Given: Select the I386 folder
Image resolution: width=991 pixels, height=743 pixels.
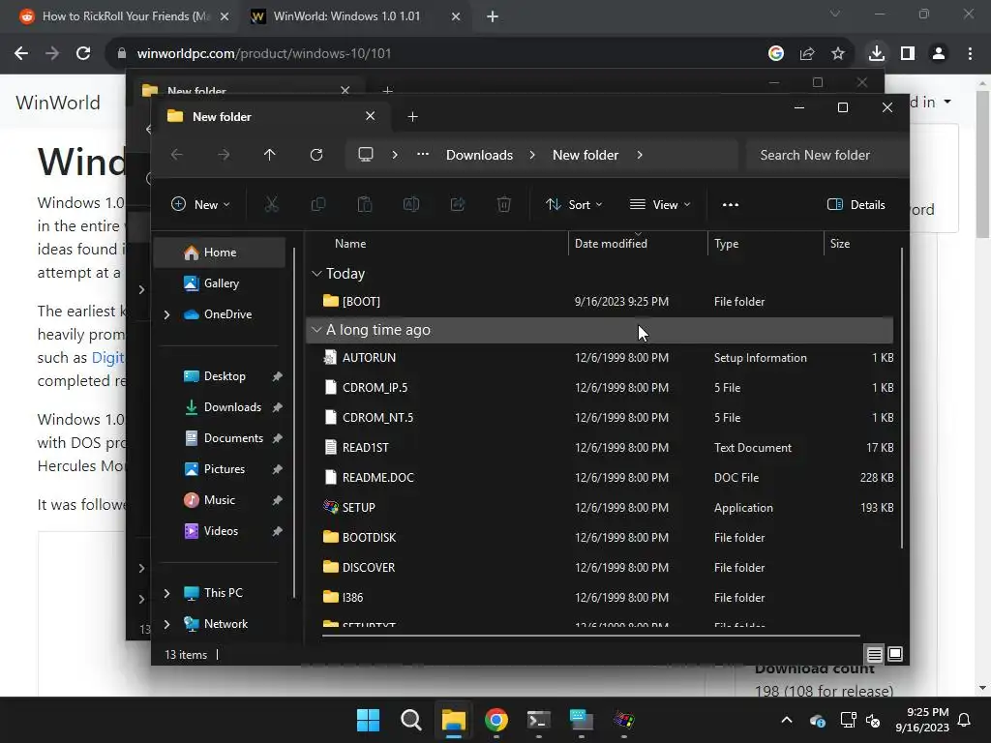Looking at the screenshot, I should tap(600, 597).
